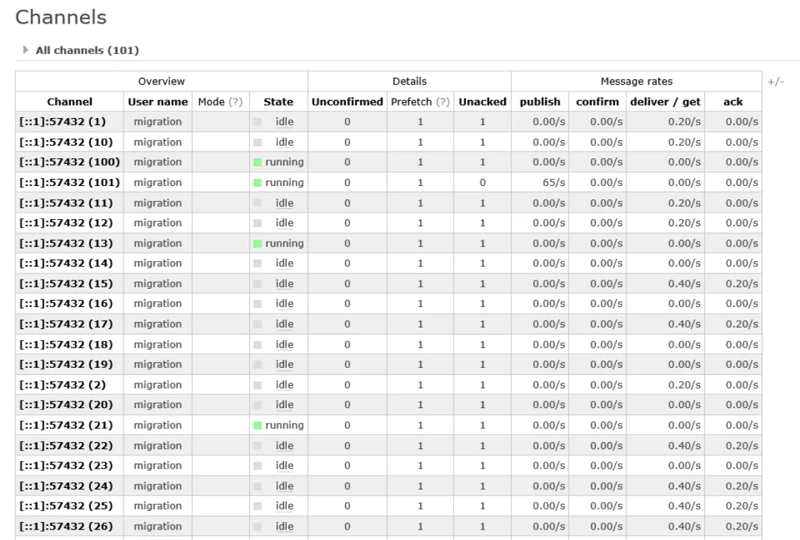Sort table by Channel column header

coord(69,101)
